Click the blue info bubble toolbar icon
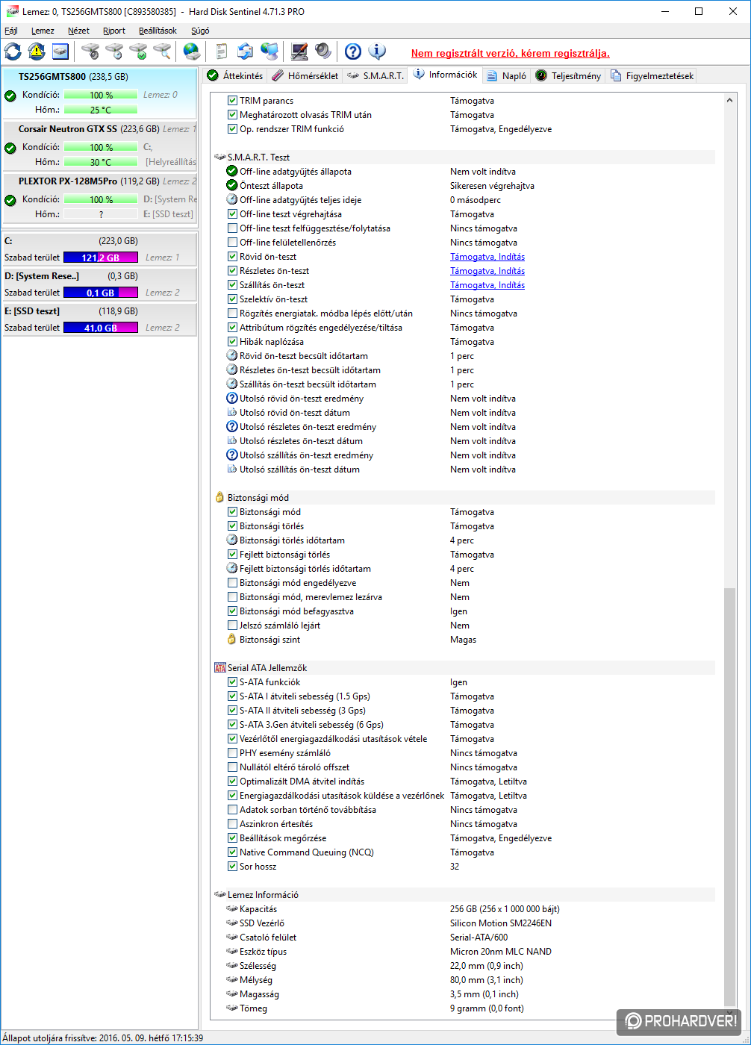This screenshot has width=751, height=1045. (377, 52)
